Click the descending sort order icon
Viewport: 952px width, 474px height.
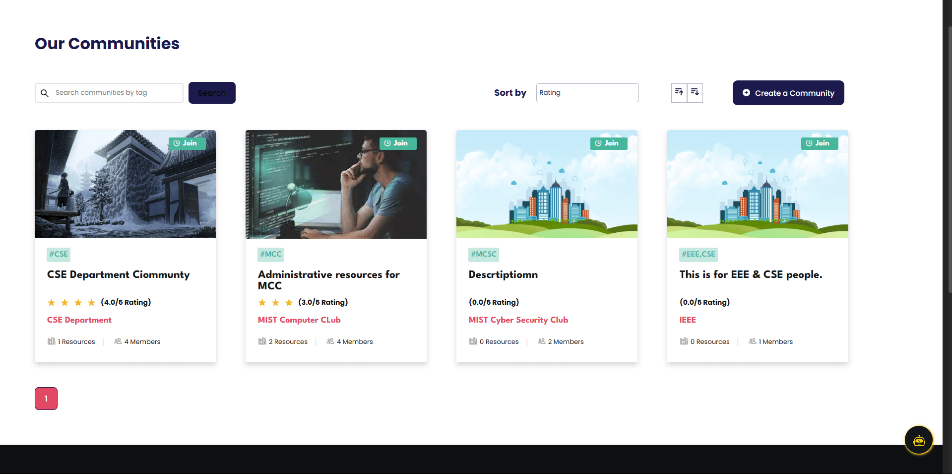(695, 92)
